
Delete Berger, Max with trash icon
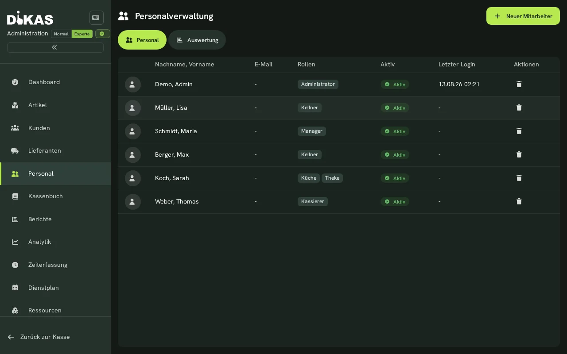(x=519, y=154)
